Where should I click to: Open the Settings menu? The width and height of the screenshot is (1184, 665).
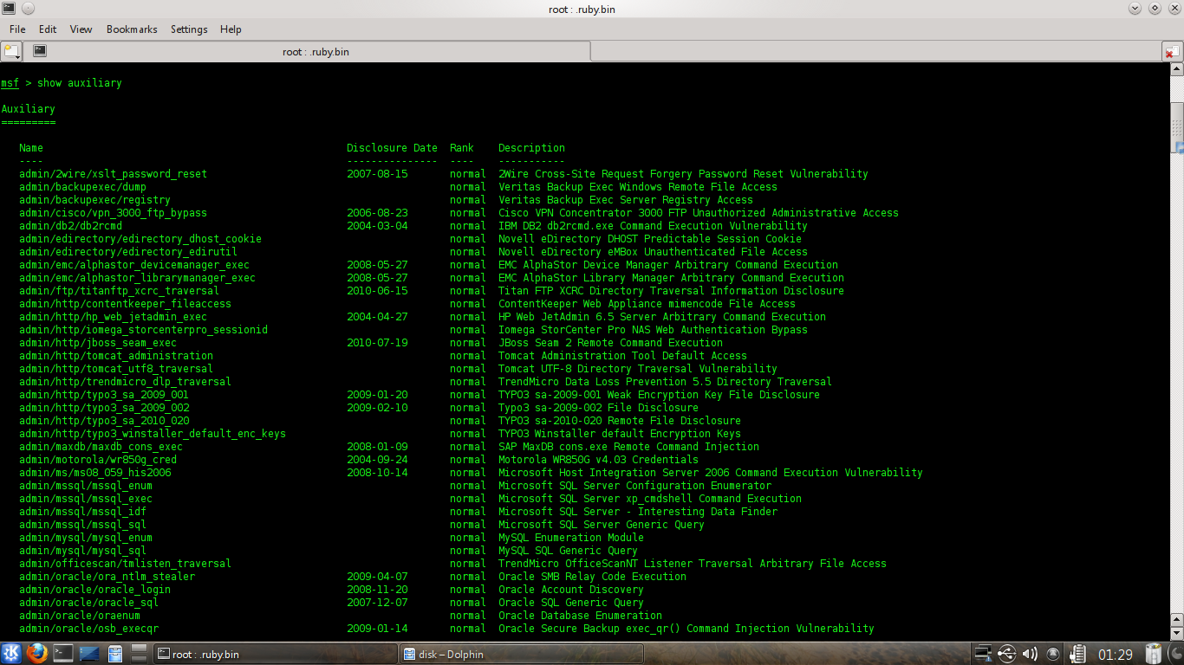[189, 29]
